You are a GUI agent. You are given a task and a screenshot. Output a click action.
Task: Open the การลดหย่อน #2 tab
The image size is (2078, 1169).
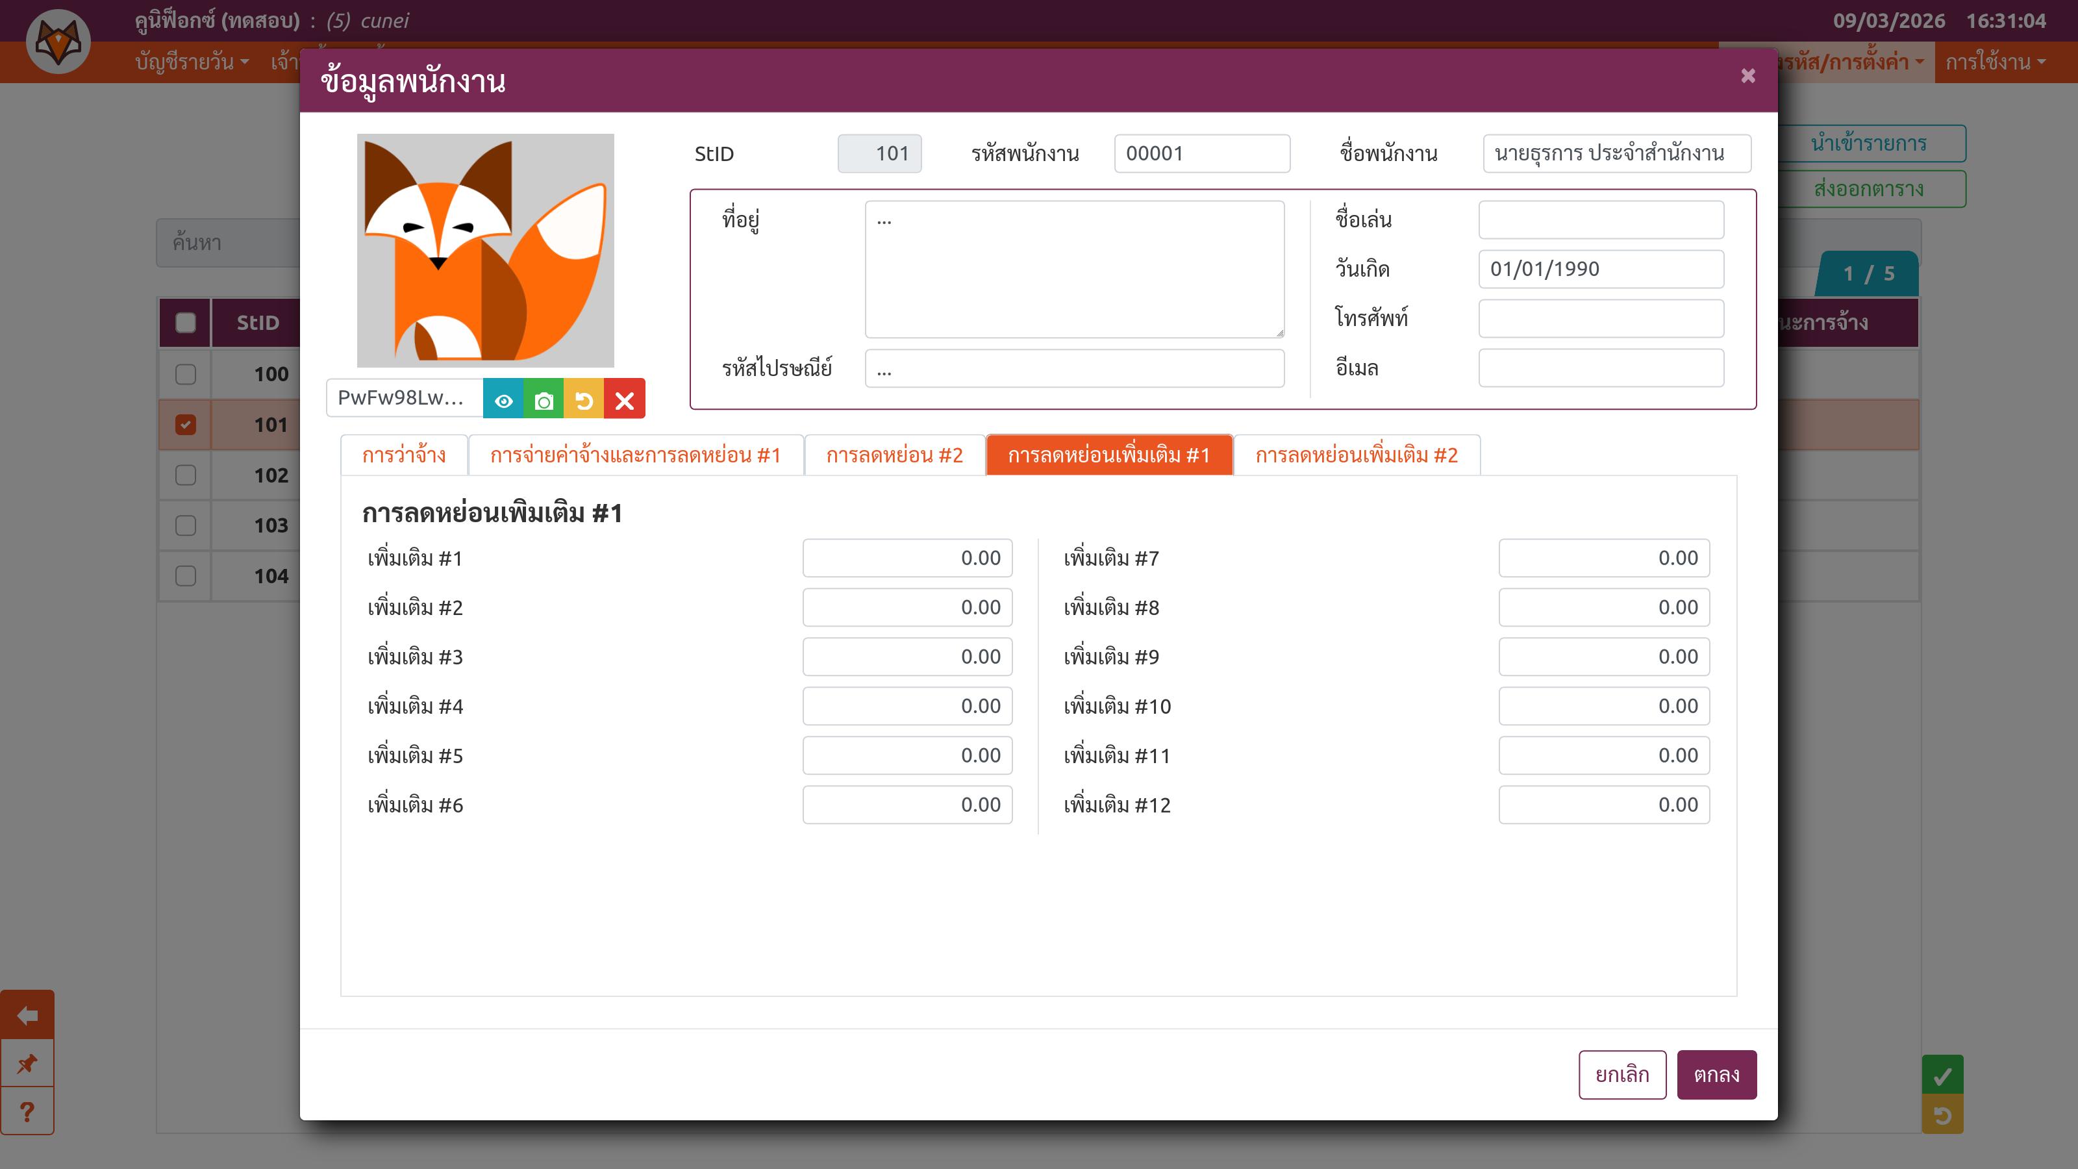click(x=895, y=456)
